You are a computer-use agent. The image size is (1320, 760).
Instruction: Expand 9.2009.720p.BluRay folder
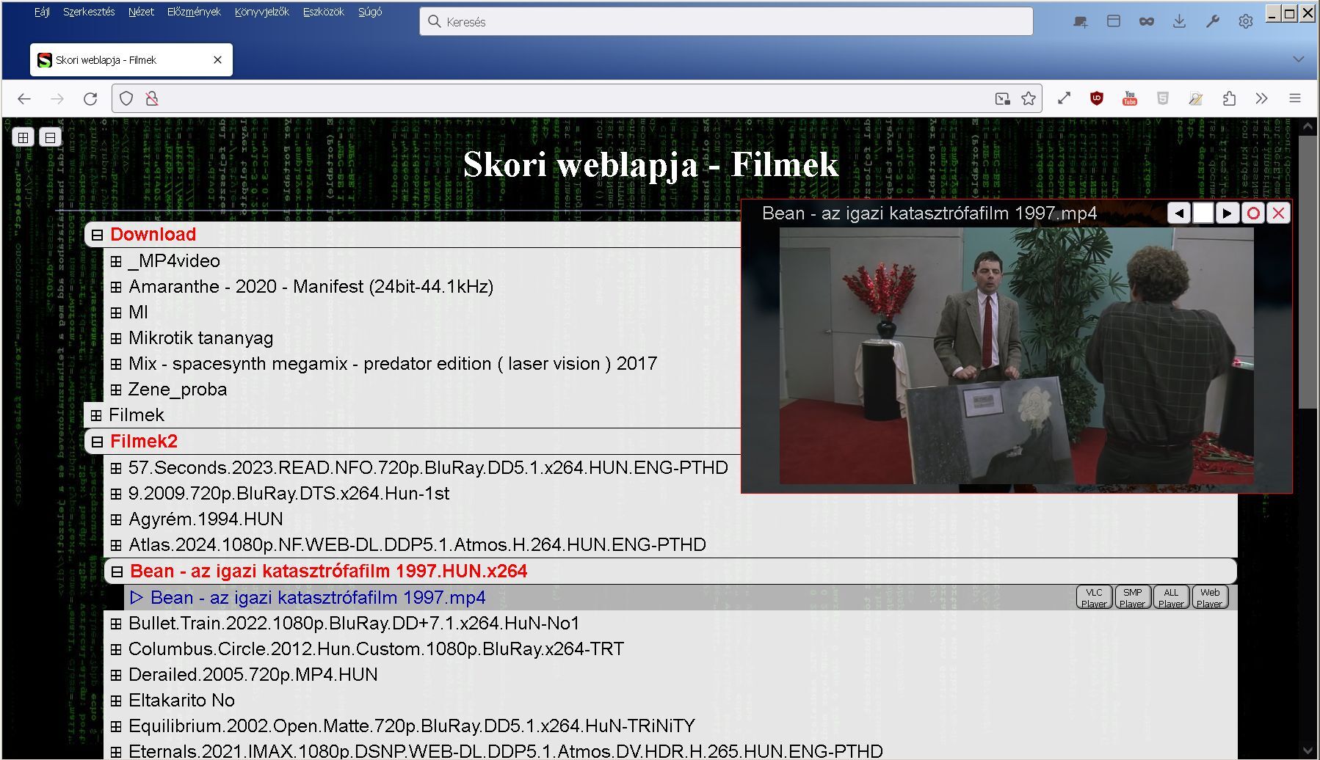click(x=116, y=494)
